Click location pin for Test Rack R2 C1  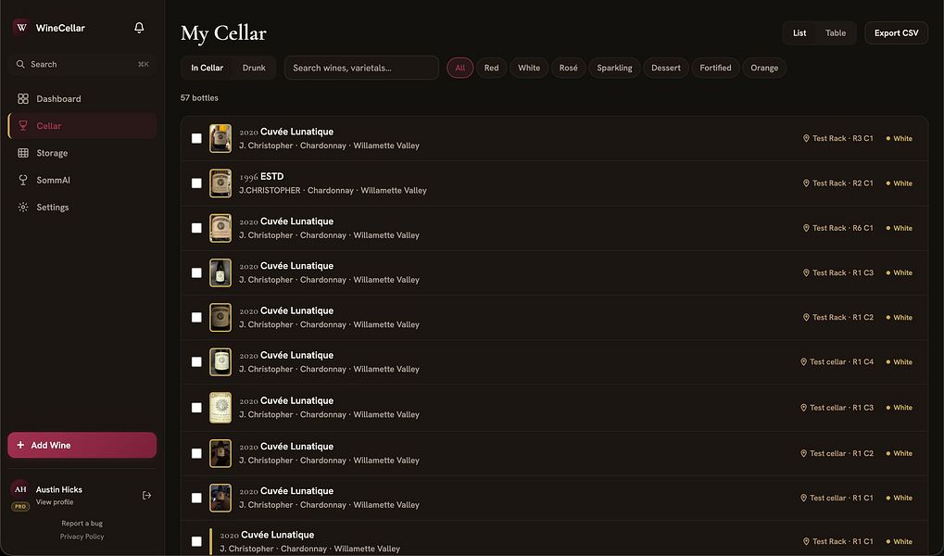click(x=806, y=183)
